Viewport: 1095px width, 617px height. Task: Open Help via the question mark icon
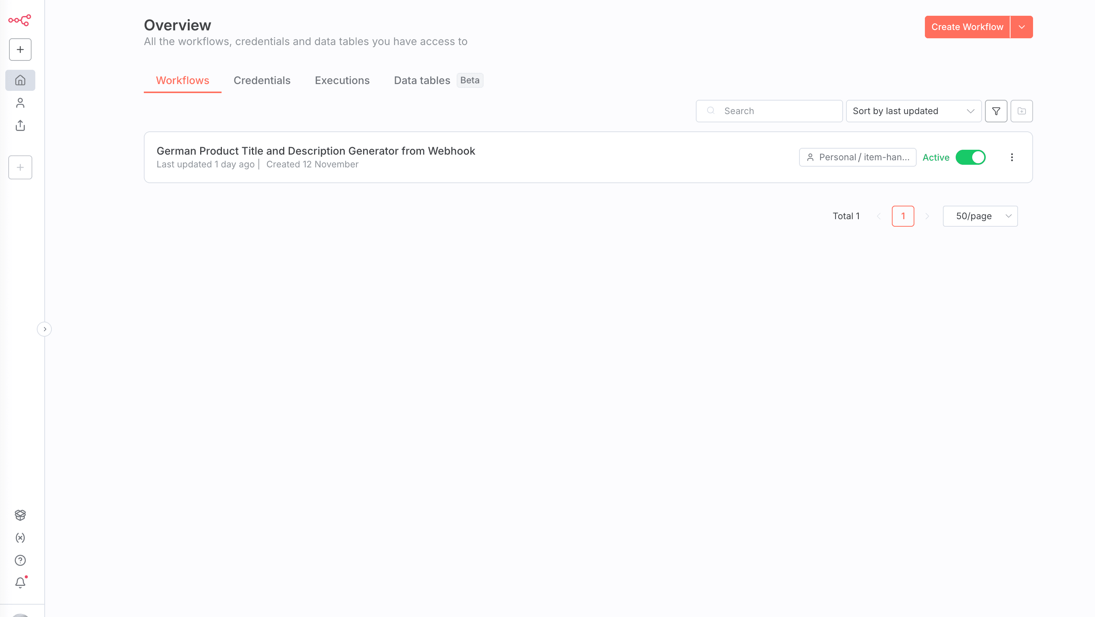pyautogui.click(x=20, y=560)
